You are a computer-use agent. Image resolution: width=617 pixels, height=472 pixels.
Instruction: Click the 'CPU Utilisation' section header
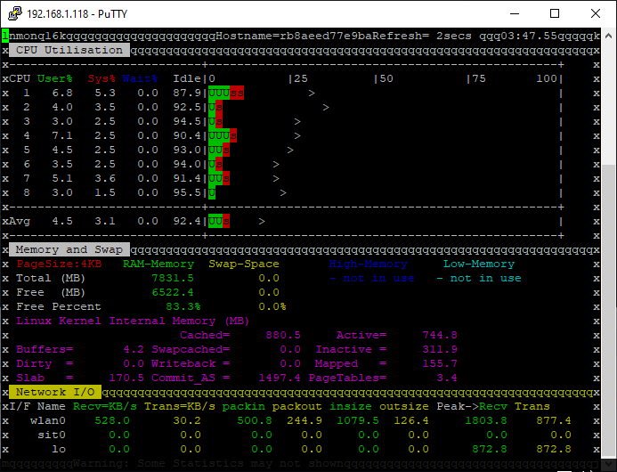[x=69, y=50]
